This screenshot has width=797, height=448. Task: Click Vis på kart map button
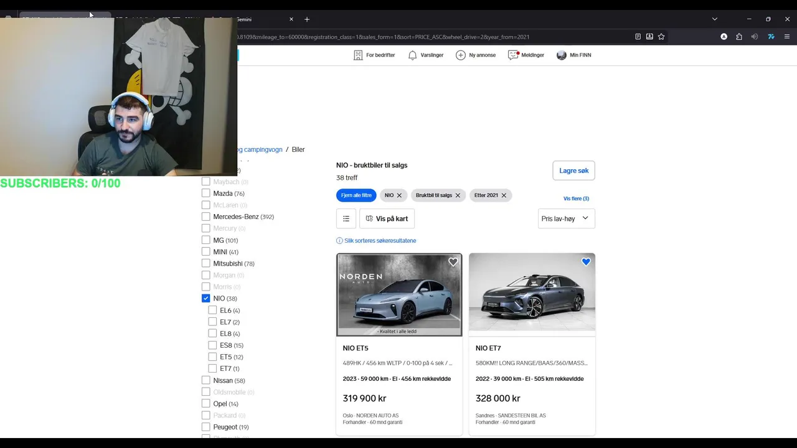387,218
